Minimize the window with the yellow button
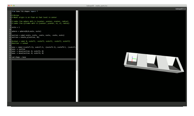This screenshot has height=116, width=194. pos(11,6)
